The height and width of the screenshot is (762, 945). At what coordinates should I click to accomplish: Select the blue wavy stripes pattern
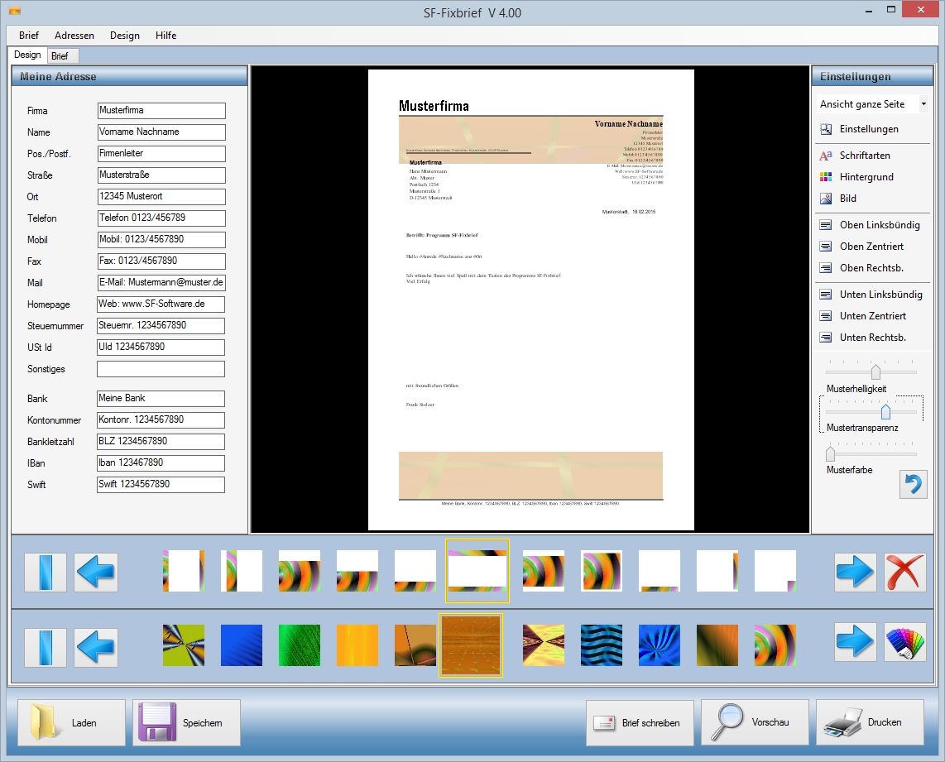click(602, 645)
